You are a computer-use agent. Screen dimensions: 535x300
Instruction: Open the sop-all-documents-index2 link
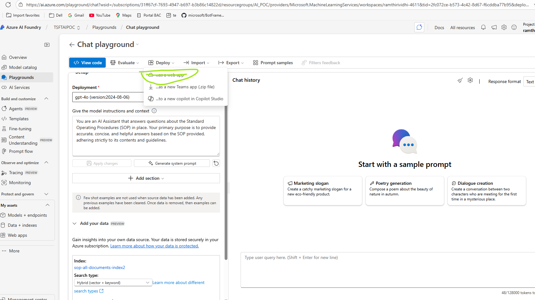pos(99,267)
